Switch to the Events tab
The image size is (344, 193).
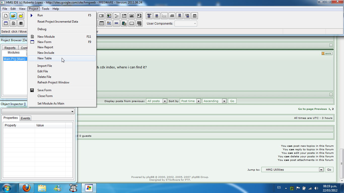click(x=25, y=118)
